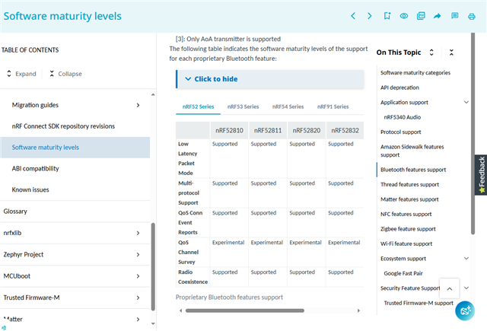Toggle the watch topic eye icon
Image resolution: width=487 pixels, height=331 pixels.
(404, 16)
